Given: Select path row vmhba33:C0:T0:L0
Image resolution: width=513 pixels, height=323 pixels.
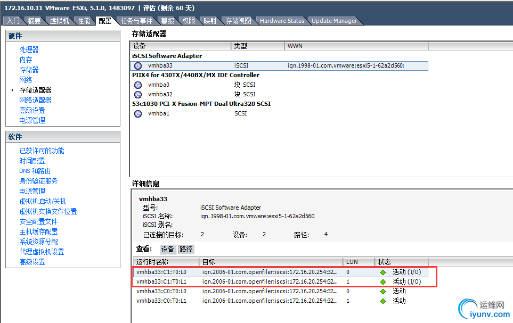Looking at the screenshot, I should pos(281,292).
